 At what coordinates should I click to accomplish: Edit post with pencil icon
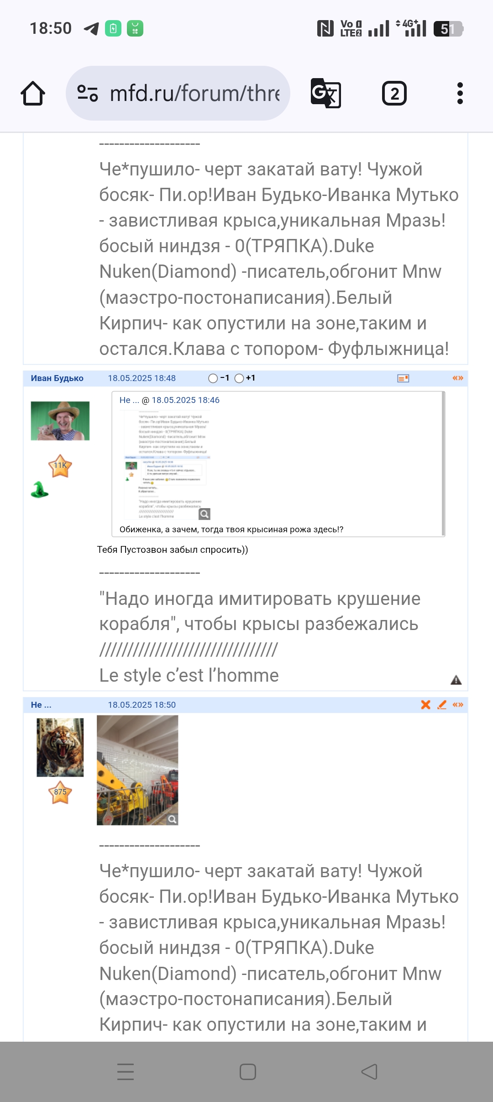(x=442, y=705)
